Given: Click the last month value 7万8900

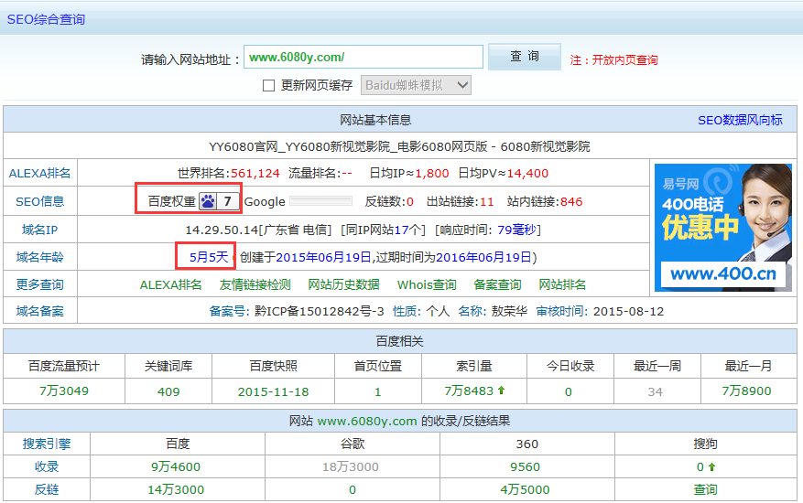Looking at the screenshot, I should point(746,391).
